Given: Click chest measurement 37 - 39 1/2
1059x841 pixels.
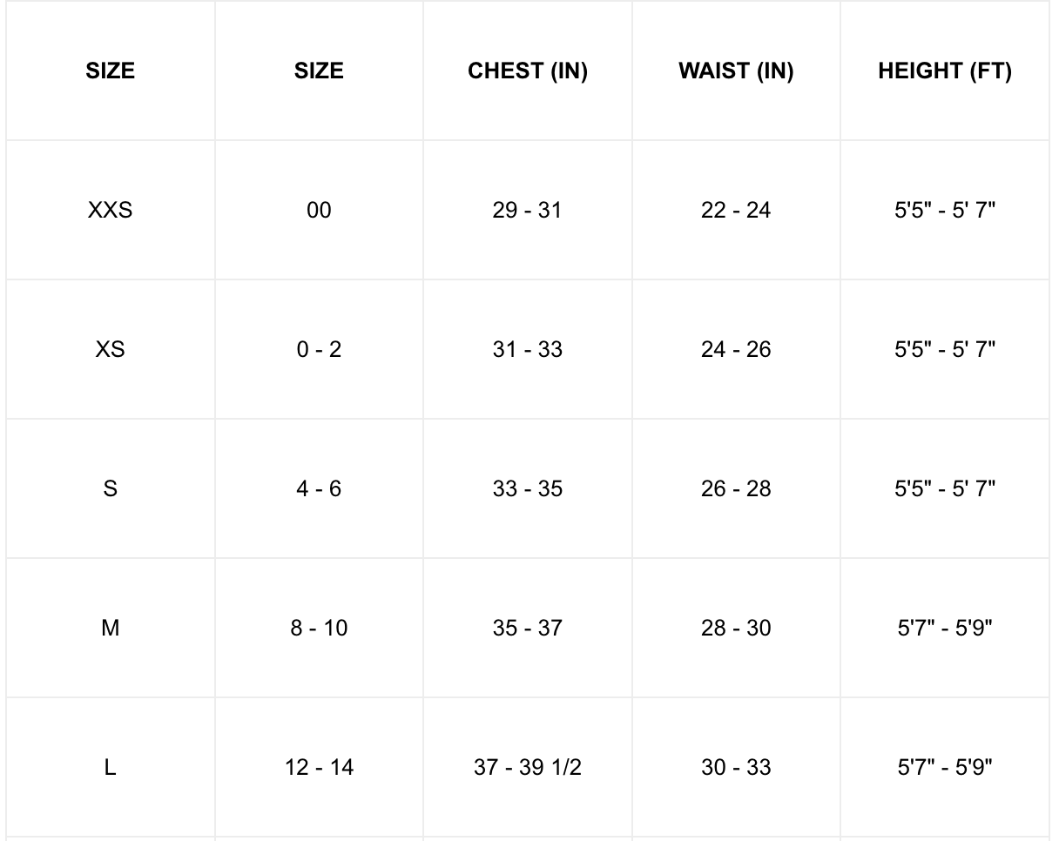Looking at the screenshot, I should [527, 767].
